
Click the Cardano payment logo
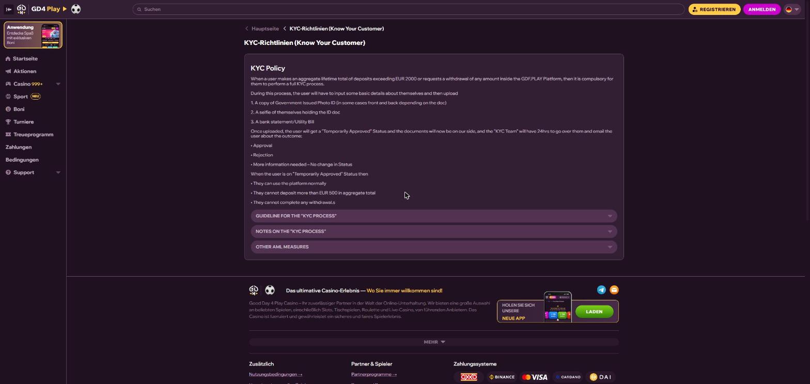[x=568, y=377]
